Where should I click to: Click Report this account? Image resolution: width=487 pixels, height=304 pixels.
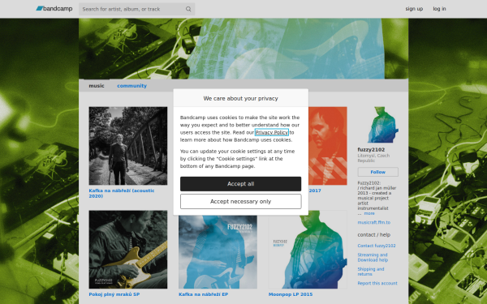pos(377,283)
